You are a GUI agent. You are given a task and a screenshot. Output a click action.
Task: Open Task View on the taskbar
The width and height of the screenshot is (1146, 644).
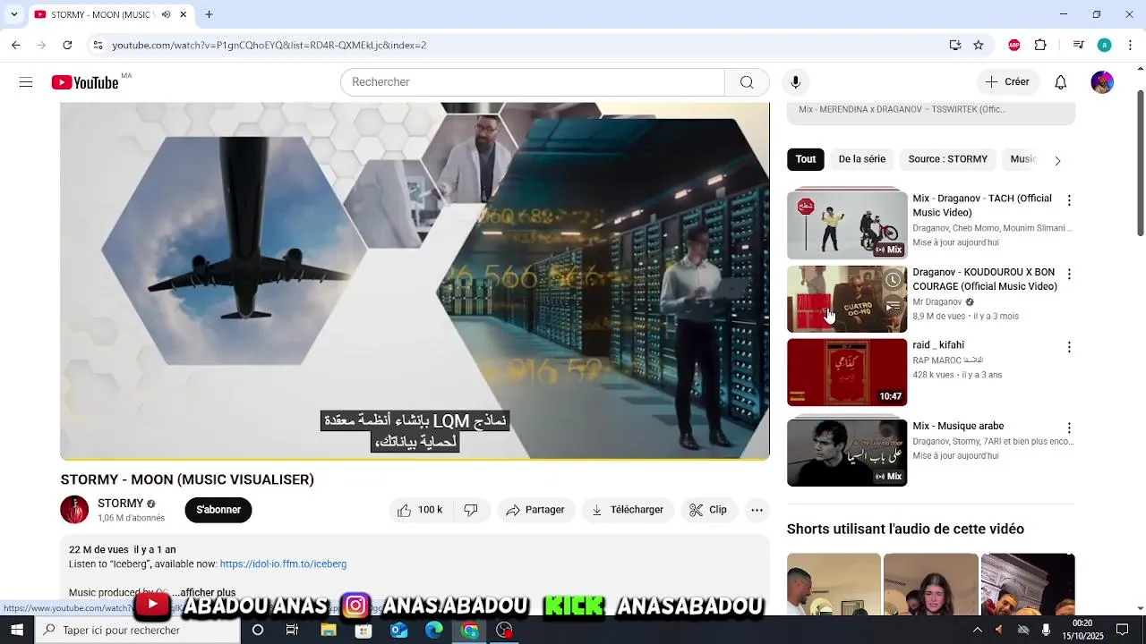(x=292, y=630)
